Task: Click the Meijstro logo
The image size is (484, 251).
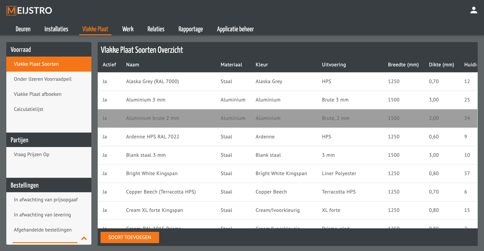Action: coord(29,11)
